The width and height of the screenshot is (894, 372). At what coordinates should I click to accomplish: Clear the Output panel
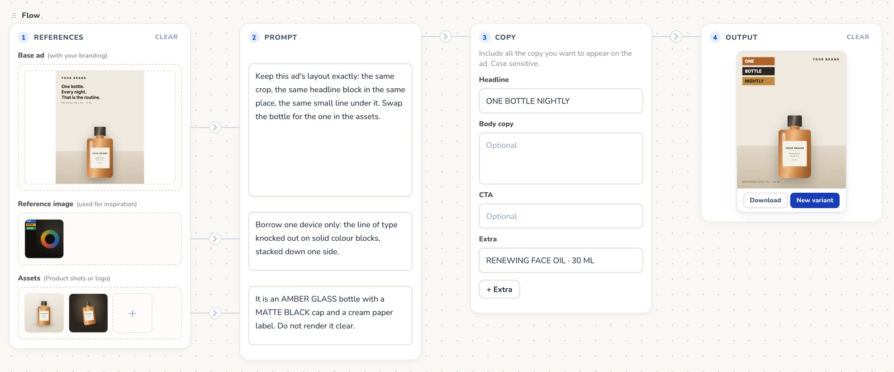pyautogui.click(x=858, y=37)
